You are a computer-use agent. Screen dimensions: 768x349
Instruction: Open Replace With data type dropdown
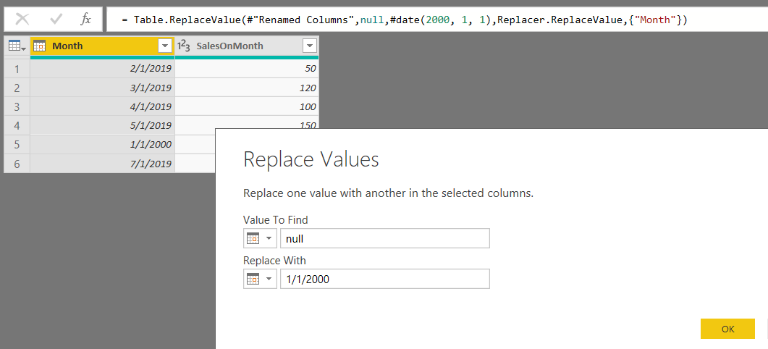click(260, 279)
